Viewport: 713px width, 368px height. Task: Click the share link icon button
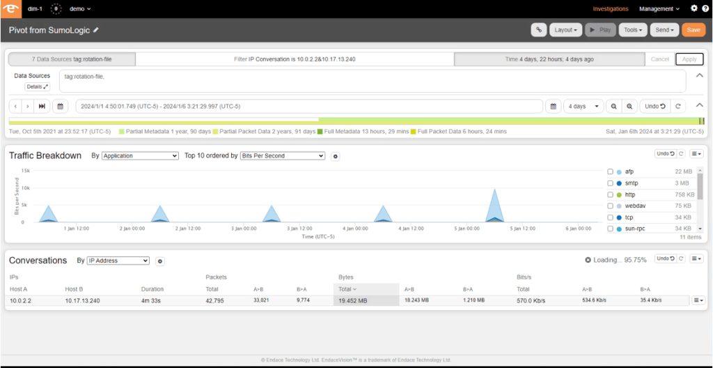tap(539, 29)
